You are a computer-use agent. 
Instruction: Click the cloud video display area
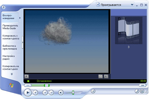point(67,42)
